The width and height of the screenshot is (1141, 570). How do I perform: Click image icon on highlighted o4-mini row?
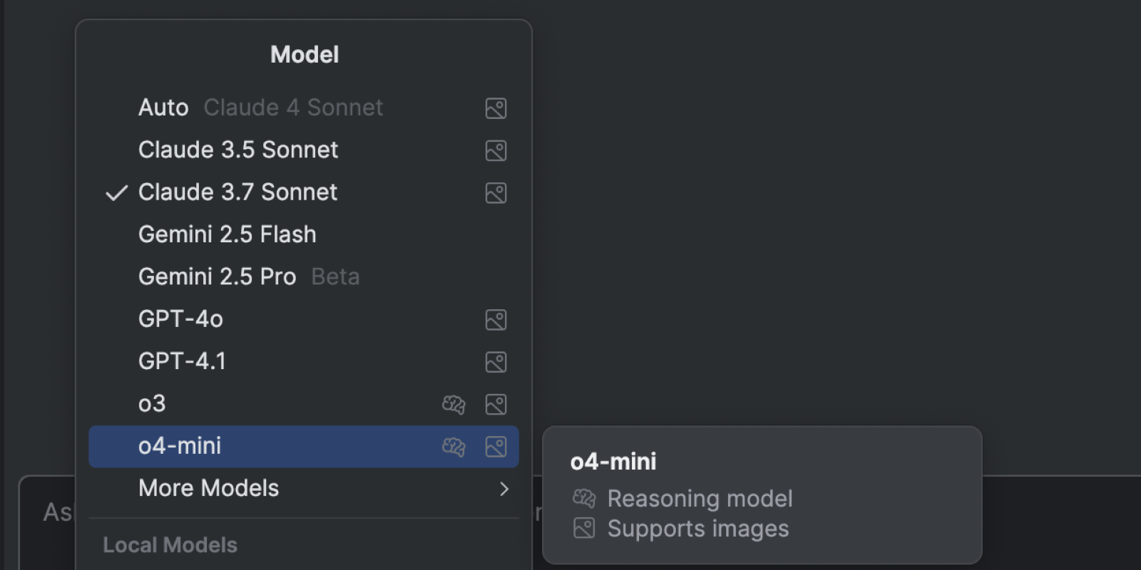[496, 446]
